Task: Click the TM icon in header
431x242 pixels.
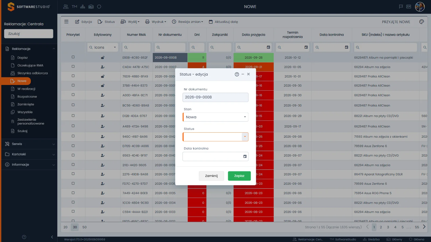Action: click(x=74, y=7)
